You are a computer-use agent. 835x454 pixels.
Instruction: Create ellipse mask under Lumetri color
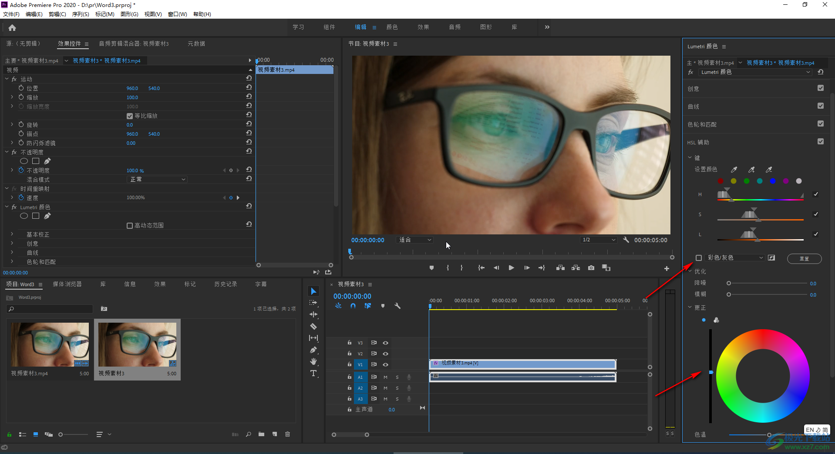[24, 216]
